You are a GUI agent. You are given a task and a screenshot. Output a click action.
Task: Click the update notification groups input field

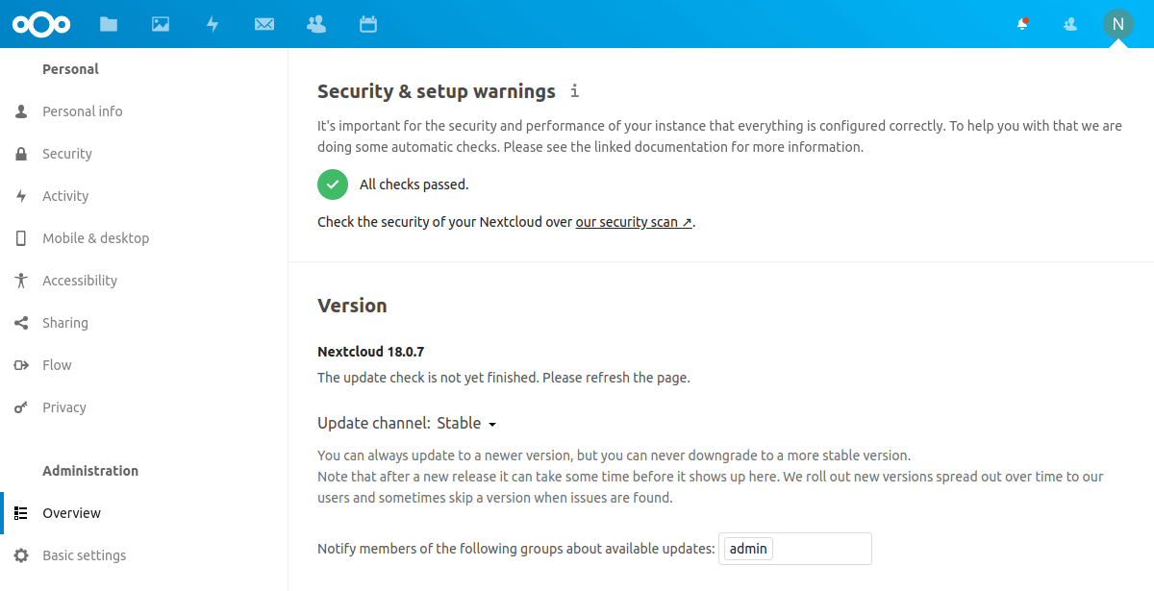822,549
